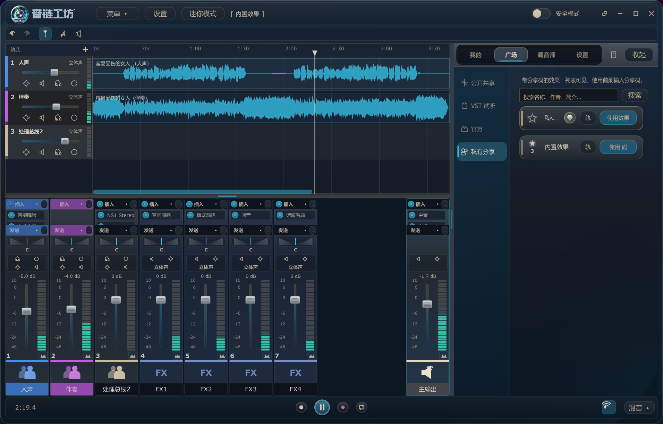The width and height of the screenshot is (663, 424).
Task: Mute the 人声 track speaker icon
Action: coord(42,83)
